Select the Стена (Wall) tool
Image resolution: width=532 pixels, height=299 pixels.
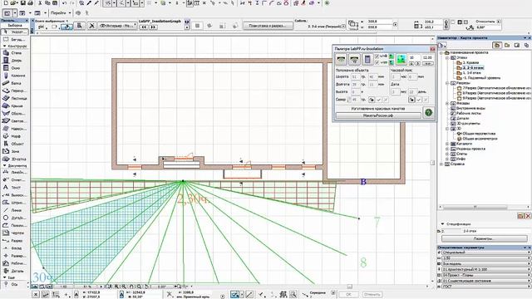pyautogui.click(x=13, y=53)
